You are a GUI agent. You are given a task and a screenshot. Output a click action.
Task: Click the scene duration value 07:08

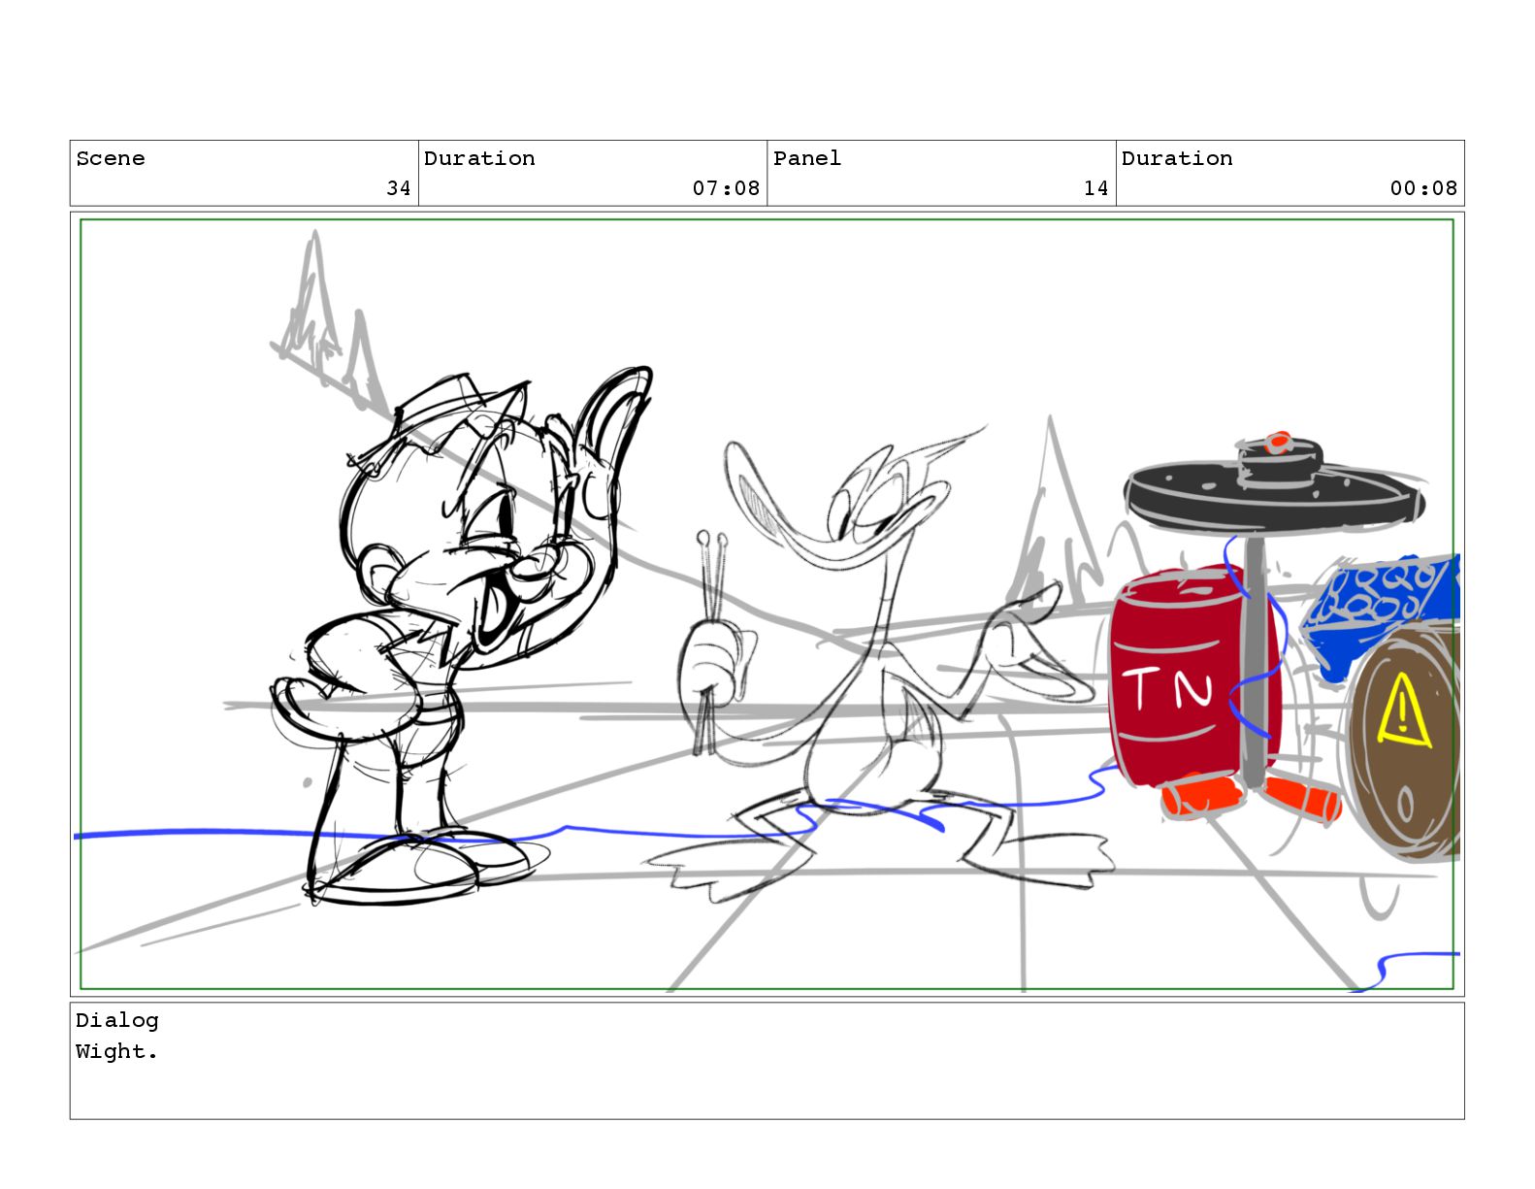(x=726, y=188)
